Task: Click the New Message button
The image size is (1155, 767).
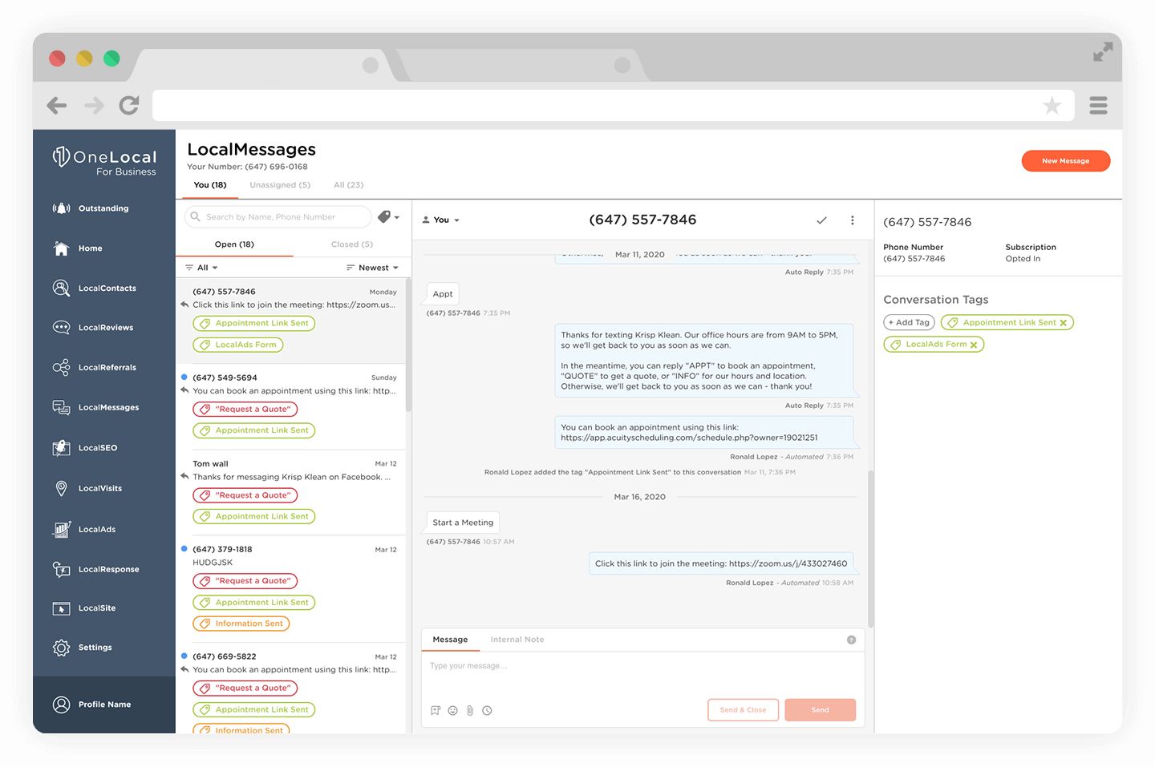Action: [x=1065, y=160]
